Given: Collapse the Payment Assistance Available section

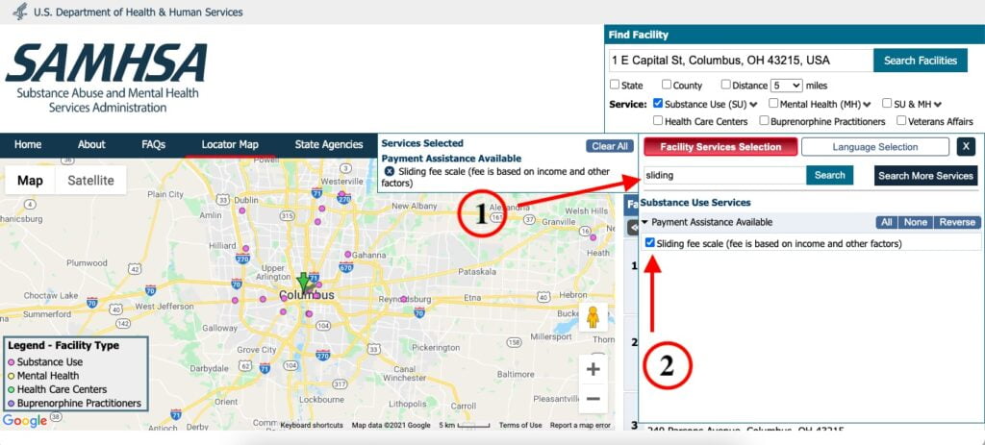Looking at the screenshot, I should pos(645,222).
